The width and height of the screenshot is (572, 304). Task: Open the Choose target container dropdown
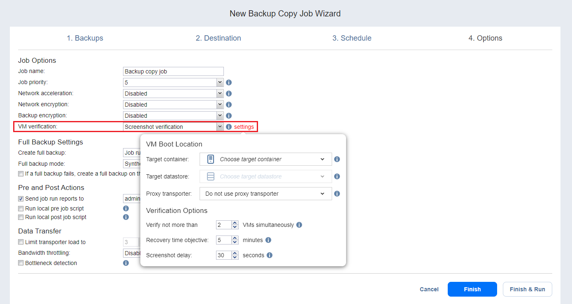(265, 159)
